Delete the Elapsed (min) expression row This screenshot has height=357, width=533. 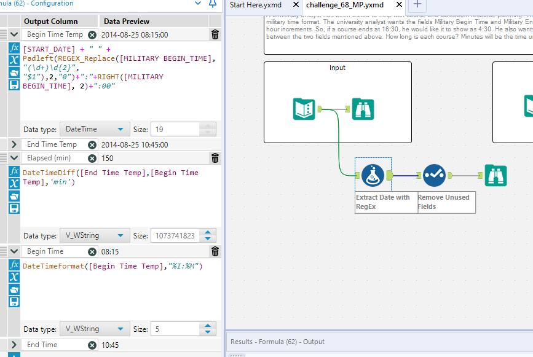point(215,158)
